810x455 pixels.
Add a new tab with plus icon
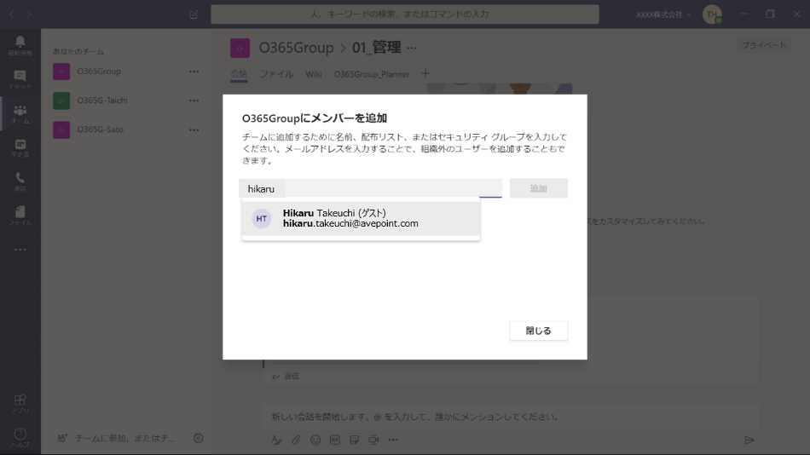[425, 74]
